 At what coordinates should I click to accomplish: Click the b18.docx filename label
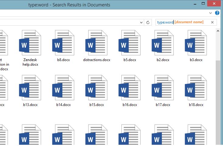pyautogui.click(x=196, y=105)
